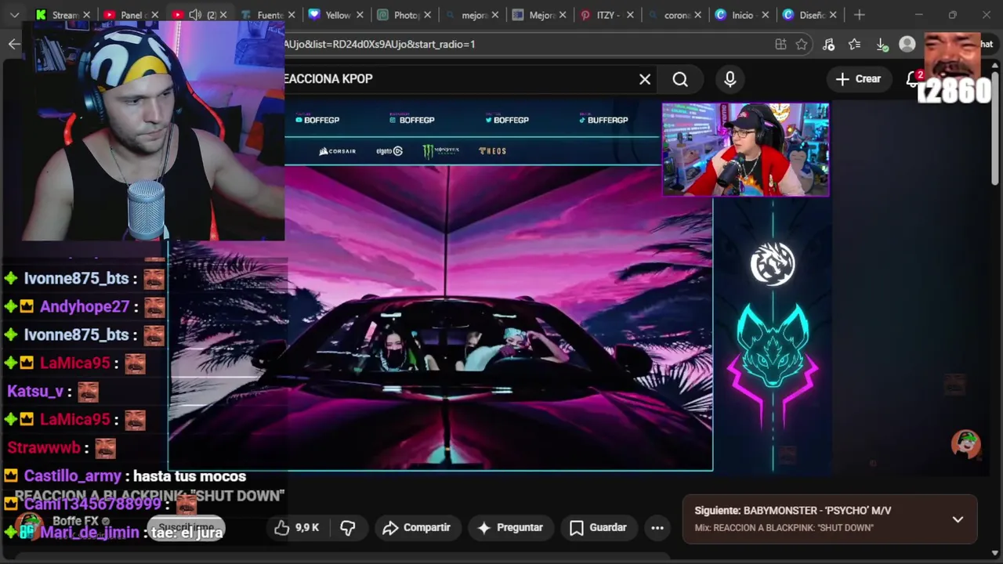Like the video showing 9,9 K

coord(296,528)
